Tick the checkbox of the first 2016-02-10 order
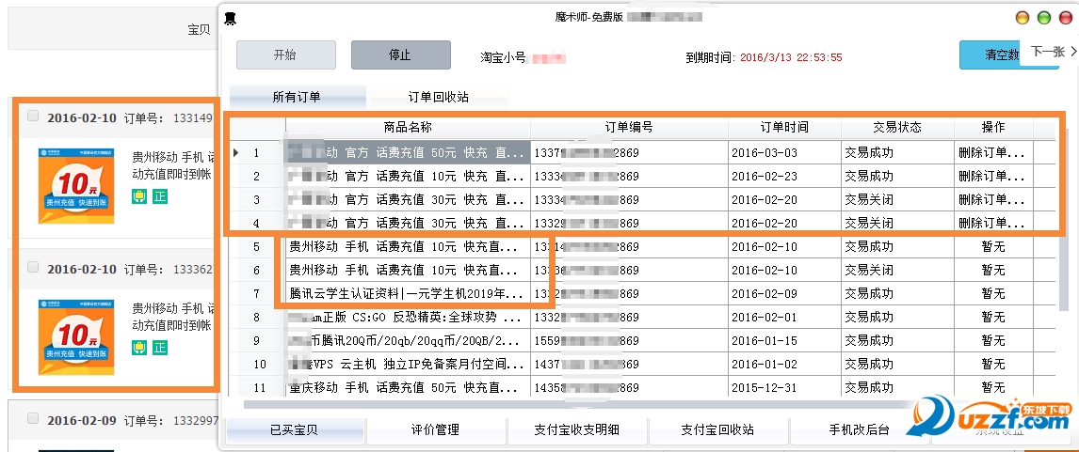Image resolution: width=1079 pixels, height=452 pixels. [x=33, y=117]
